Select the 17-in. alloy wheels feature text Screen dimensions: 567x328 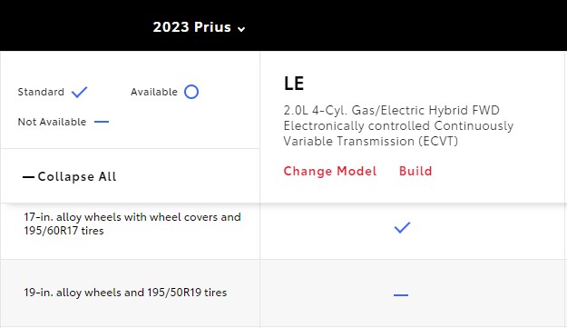[132, 224]
